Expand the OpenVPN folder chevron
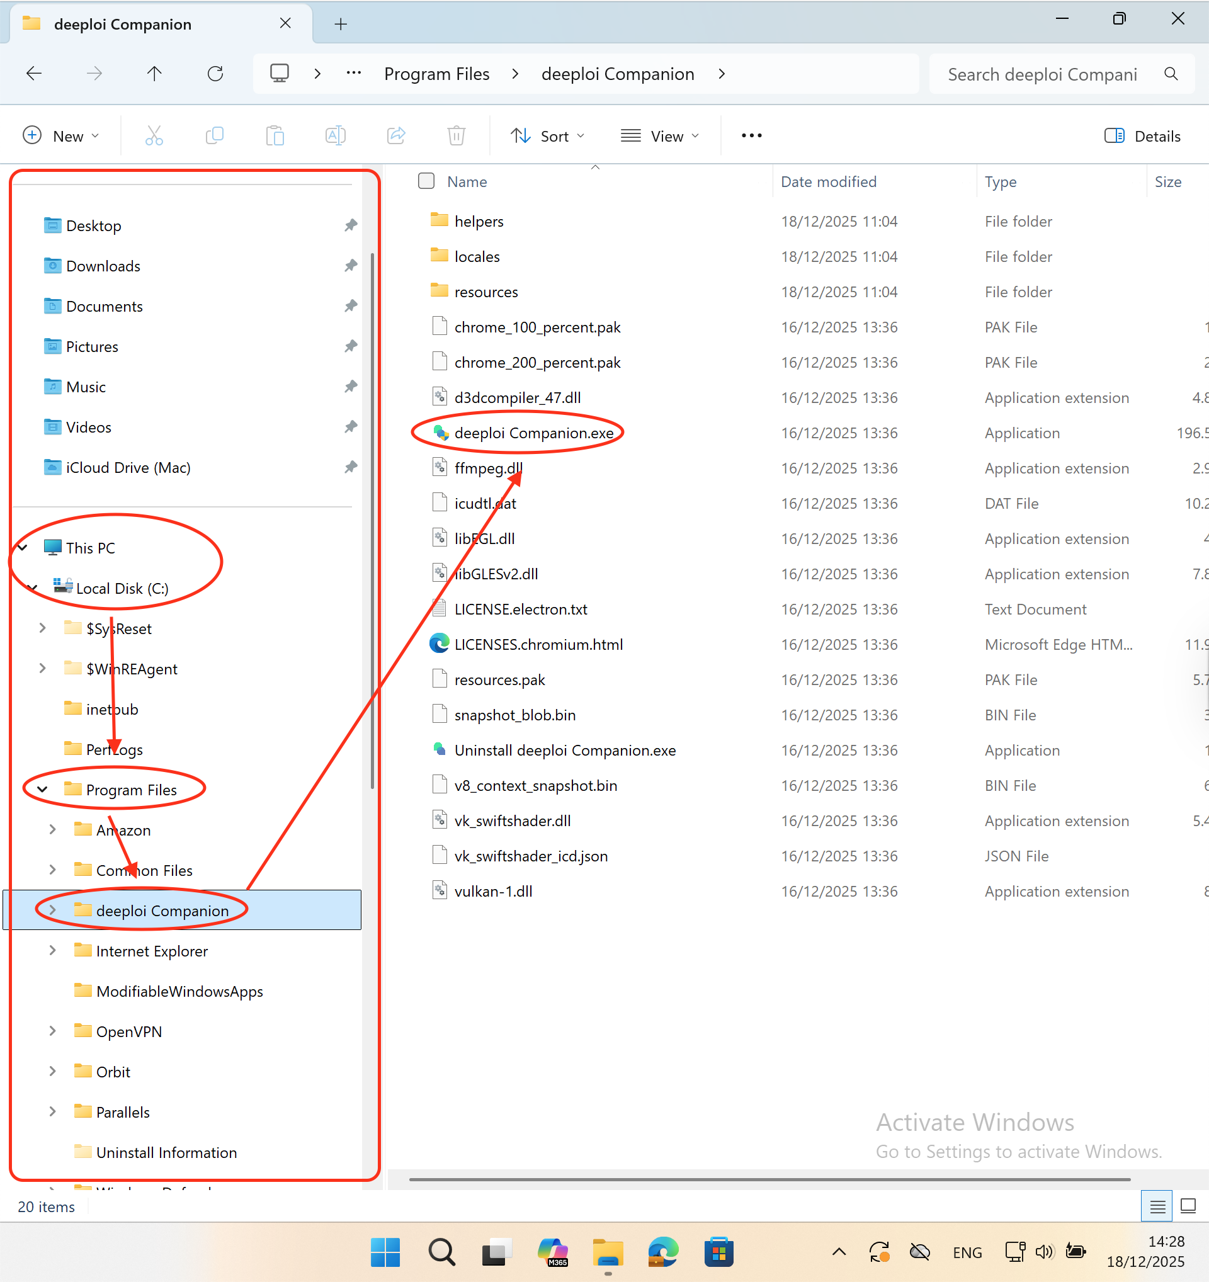The width and height of the screenshot is (1209, 1282). coord(52,1031)
